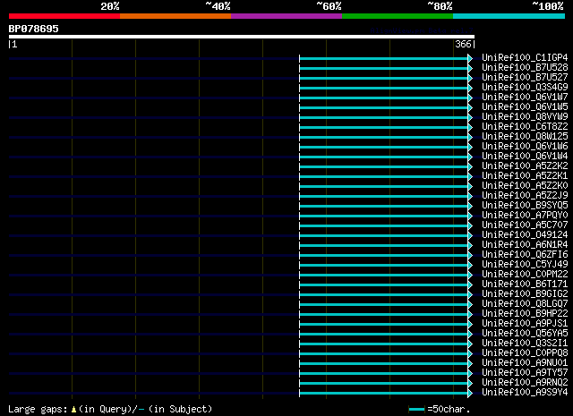Click the ~80% legend label

pos(440,6)
